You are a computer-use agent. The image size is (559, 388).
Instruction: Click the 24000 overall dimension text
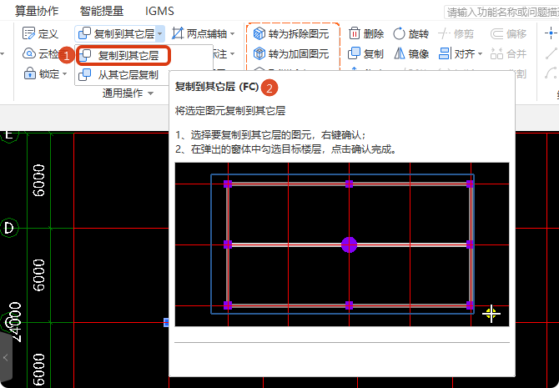pyautogui.click(x=15, y=322)
